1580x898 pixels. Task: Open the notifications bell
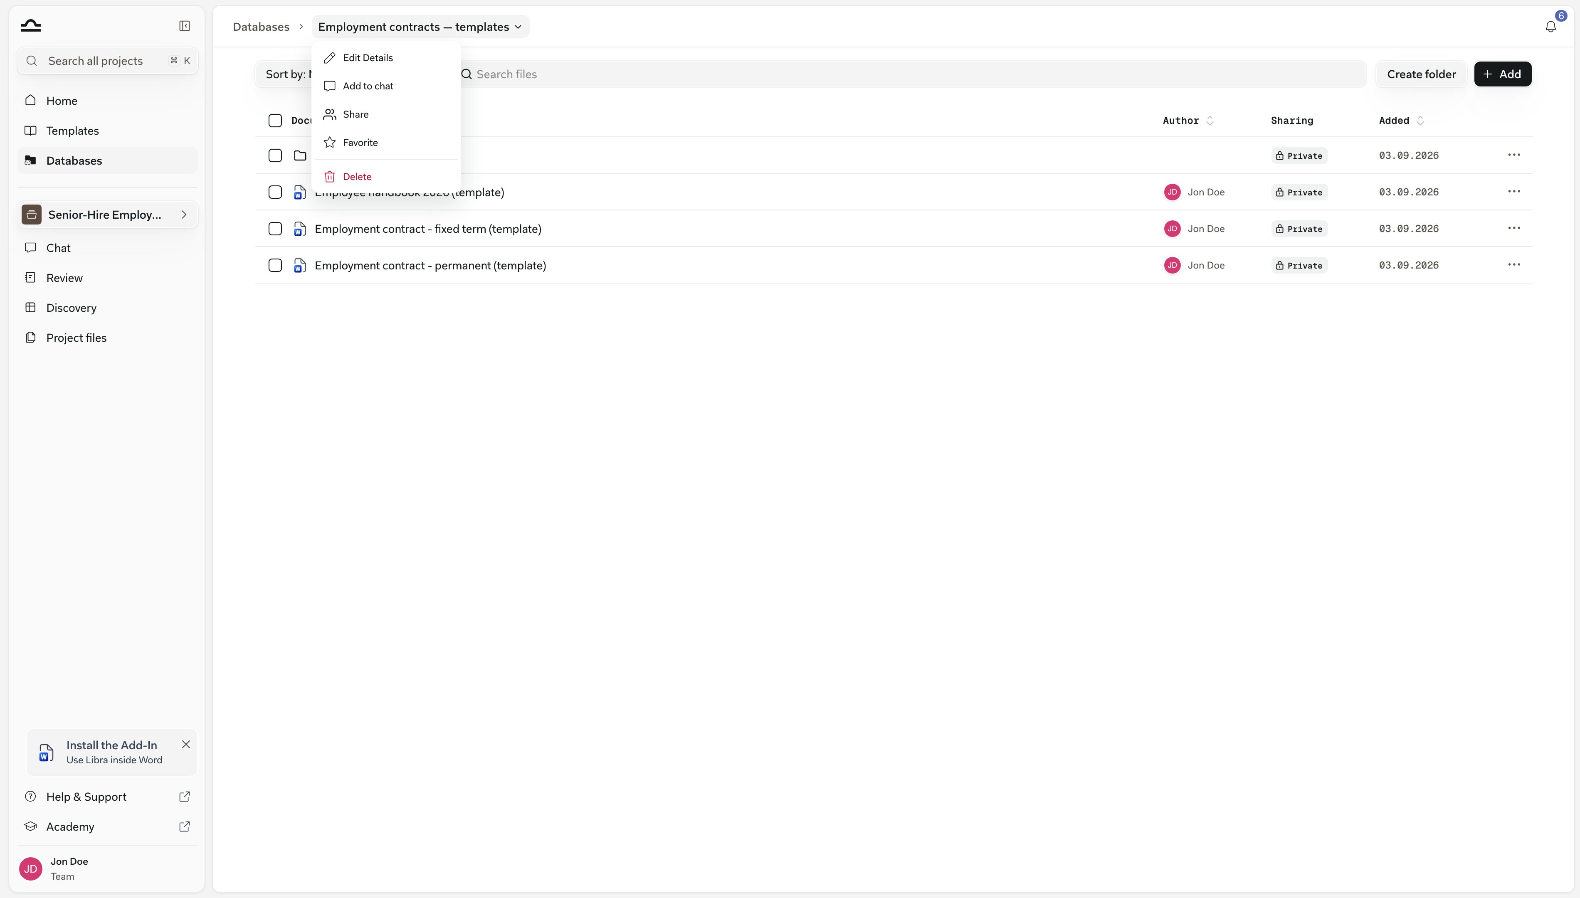(1550, 27)
